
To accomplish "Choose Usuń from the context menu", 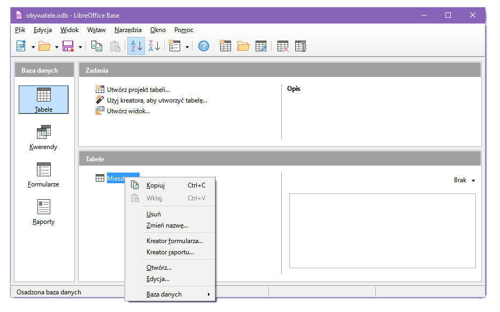I will 153,214.
